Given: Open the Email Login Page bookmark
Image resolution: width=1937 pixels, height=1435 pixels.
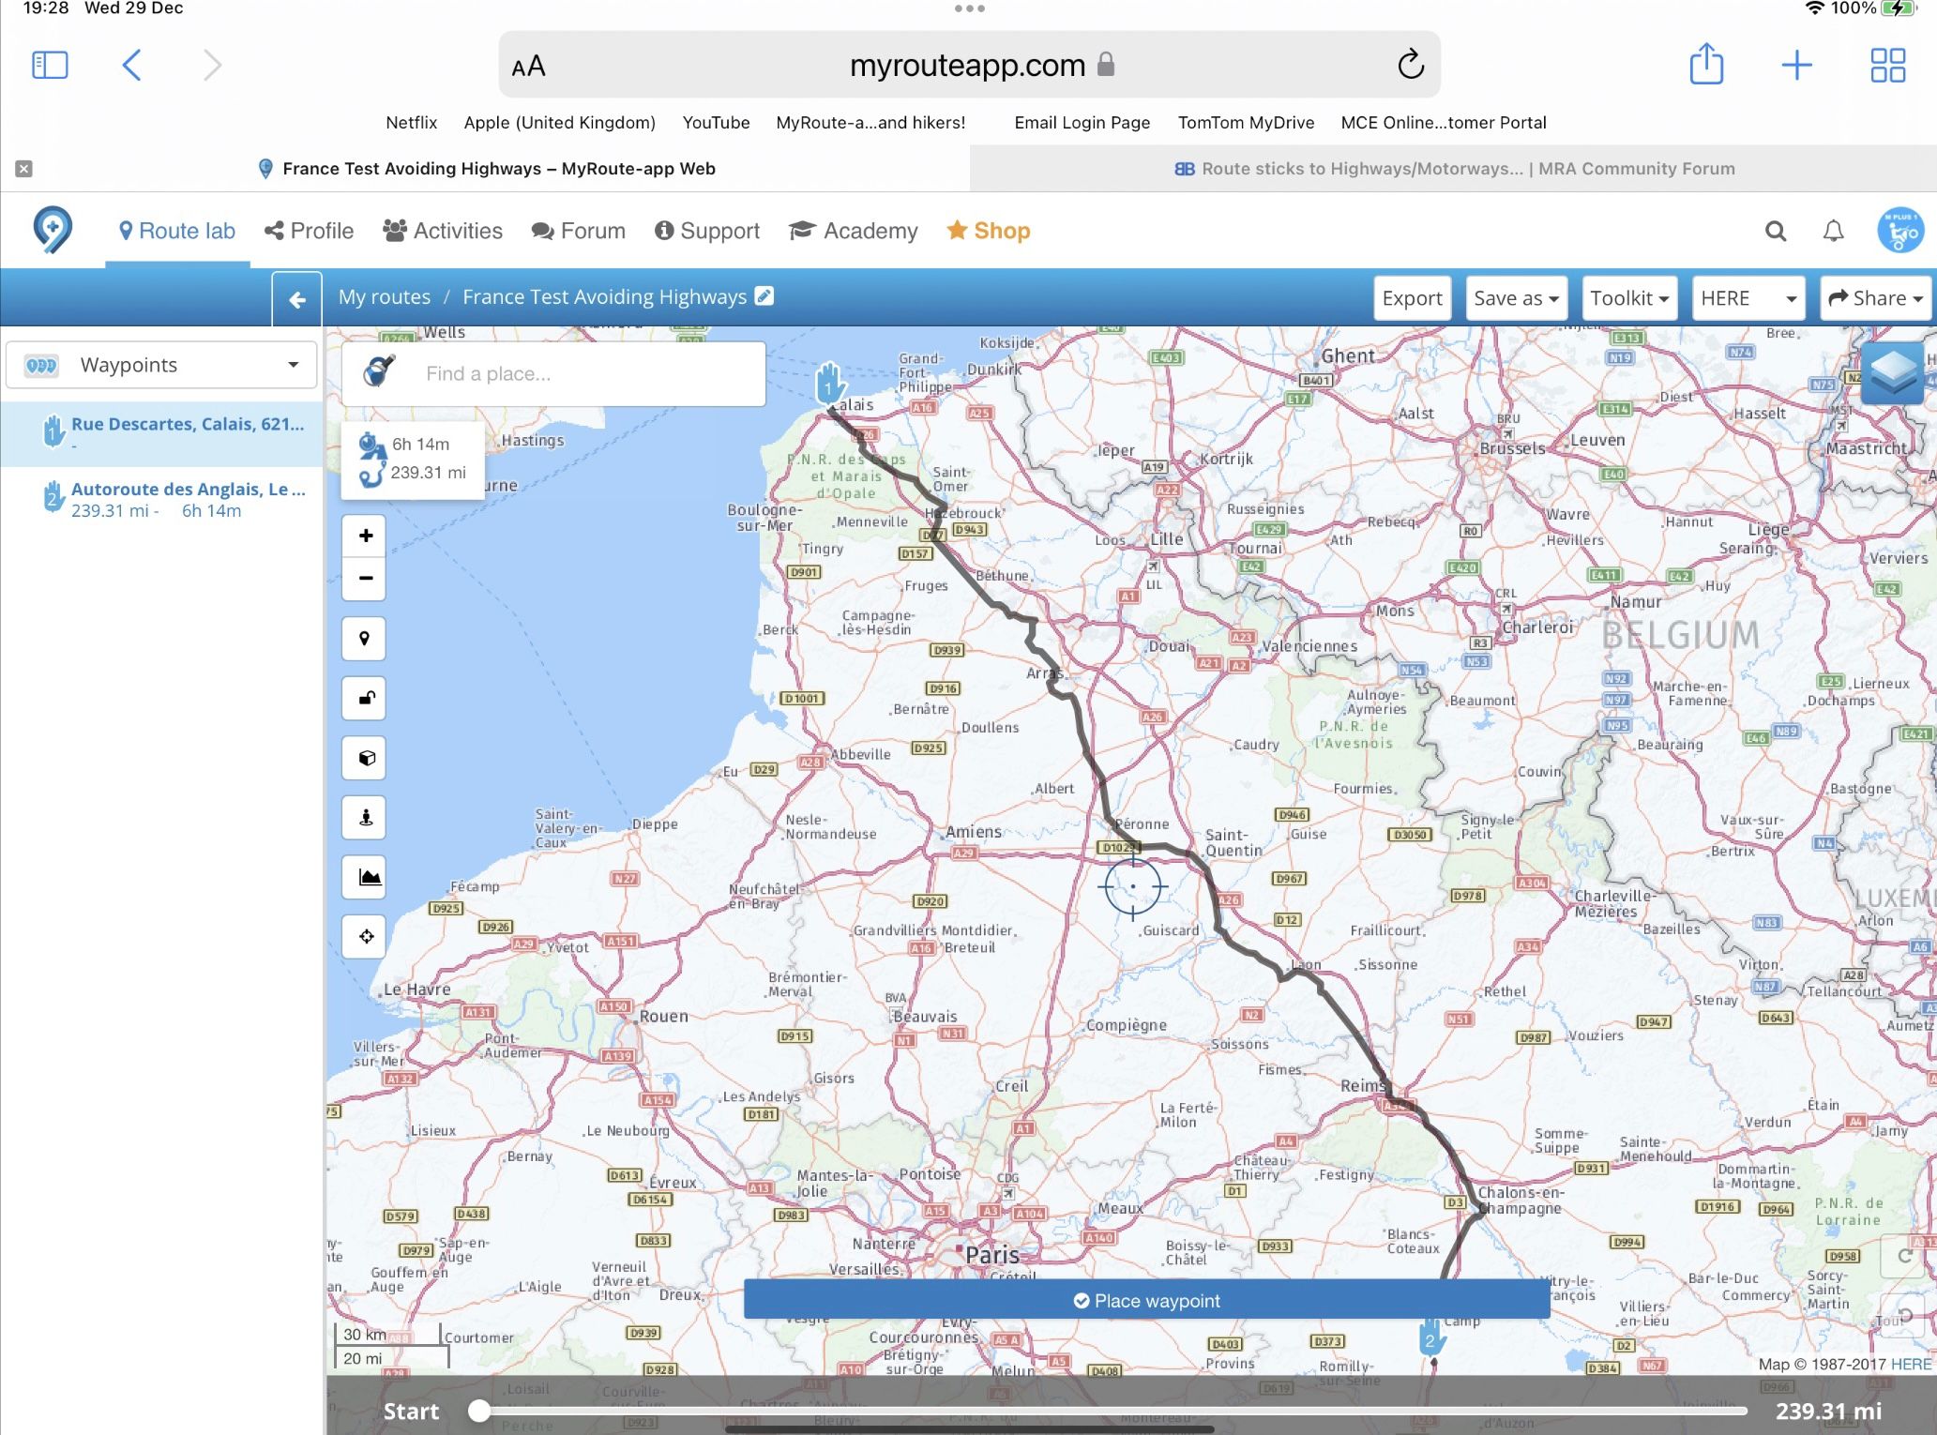Looking at the screenshot, I should coord(1082,123).
